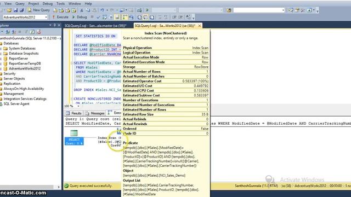Select AdventureWorks2012 in Object Explorer tree
Viewport: 351px width, 197px height.
[25, 68]
